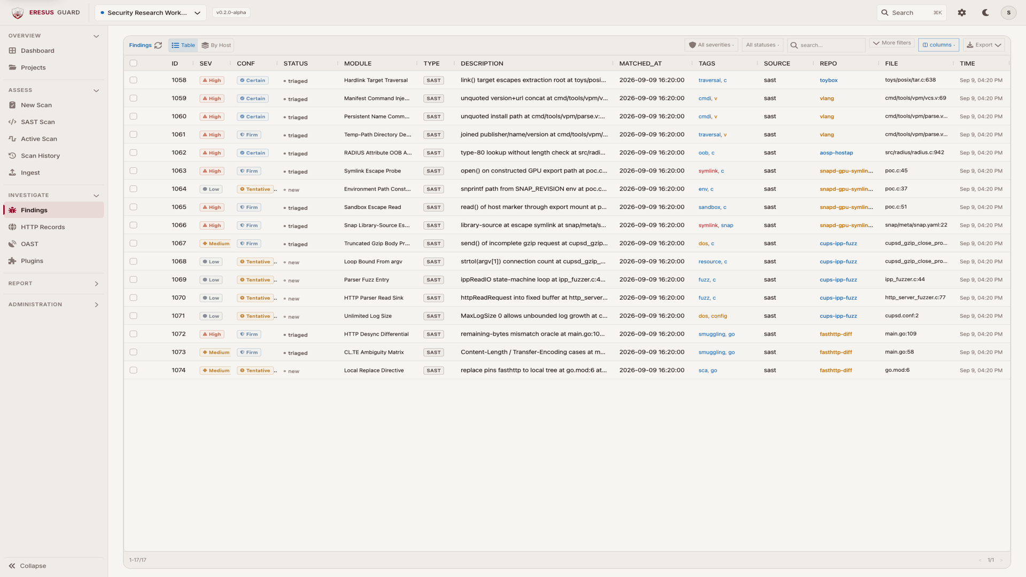The width and height of the screenshot is (1026, 577).
Task: Open Projects folder icon in sidebar
Action: 12,67
